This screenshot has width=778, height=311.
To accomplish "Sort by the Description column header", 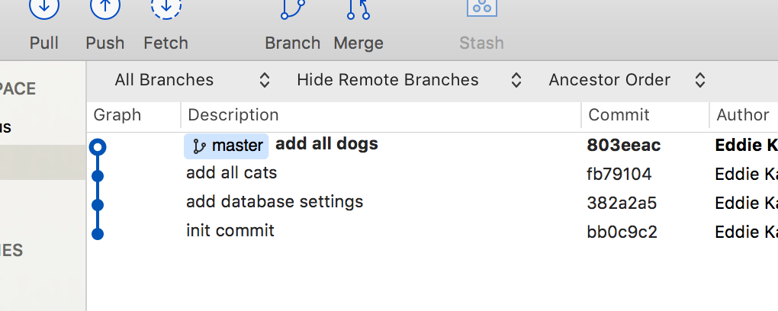I will point(233,115).
